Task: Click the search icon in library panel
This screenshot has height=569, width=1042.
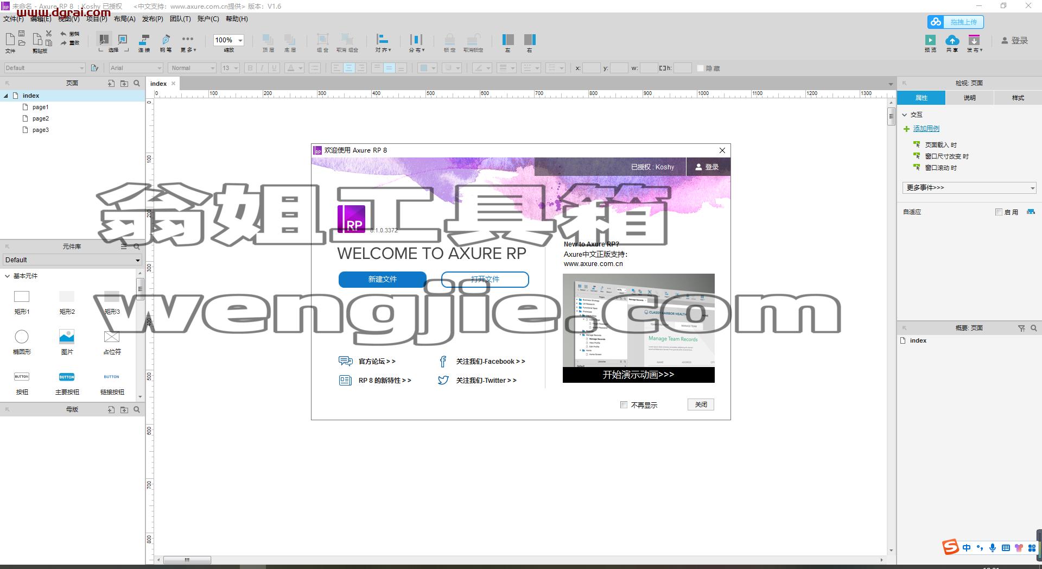Action: 137,246
